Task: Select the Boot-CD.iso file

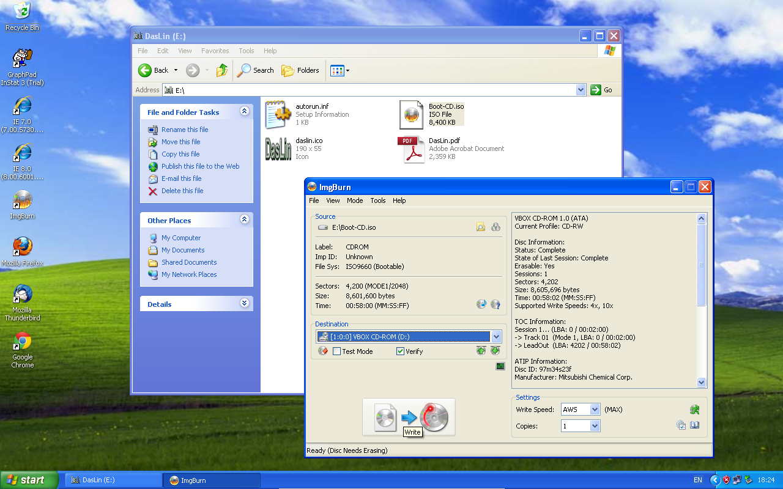Action: pyautogui.click(x=432, y=114)
